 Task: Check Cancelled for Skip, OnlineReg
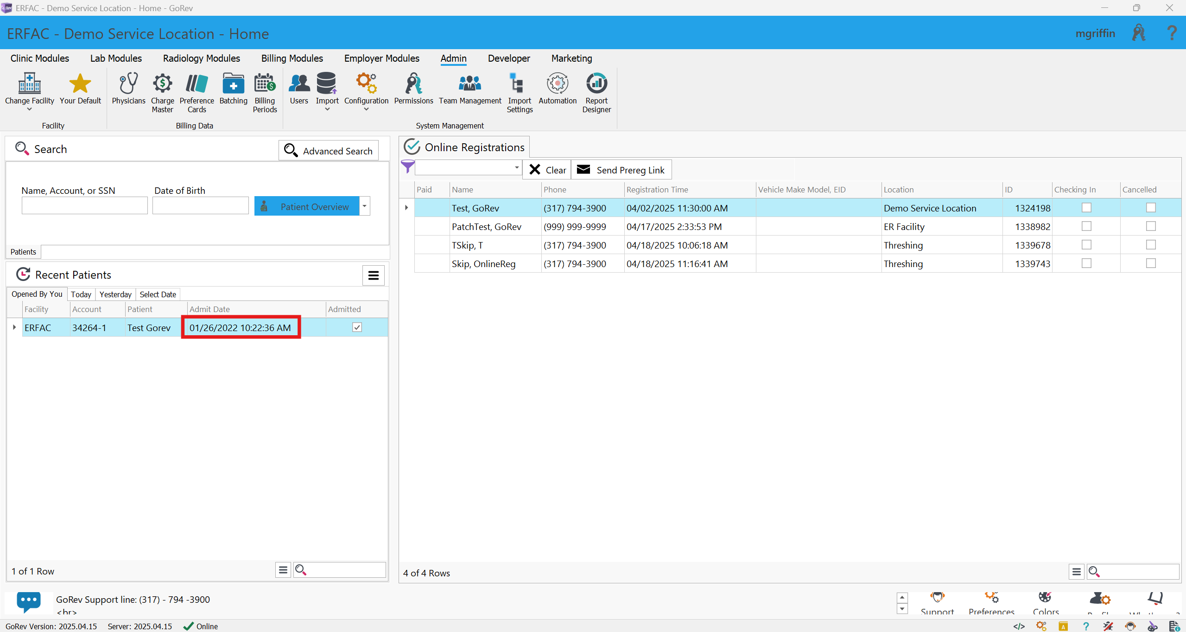click(1151, 263)
